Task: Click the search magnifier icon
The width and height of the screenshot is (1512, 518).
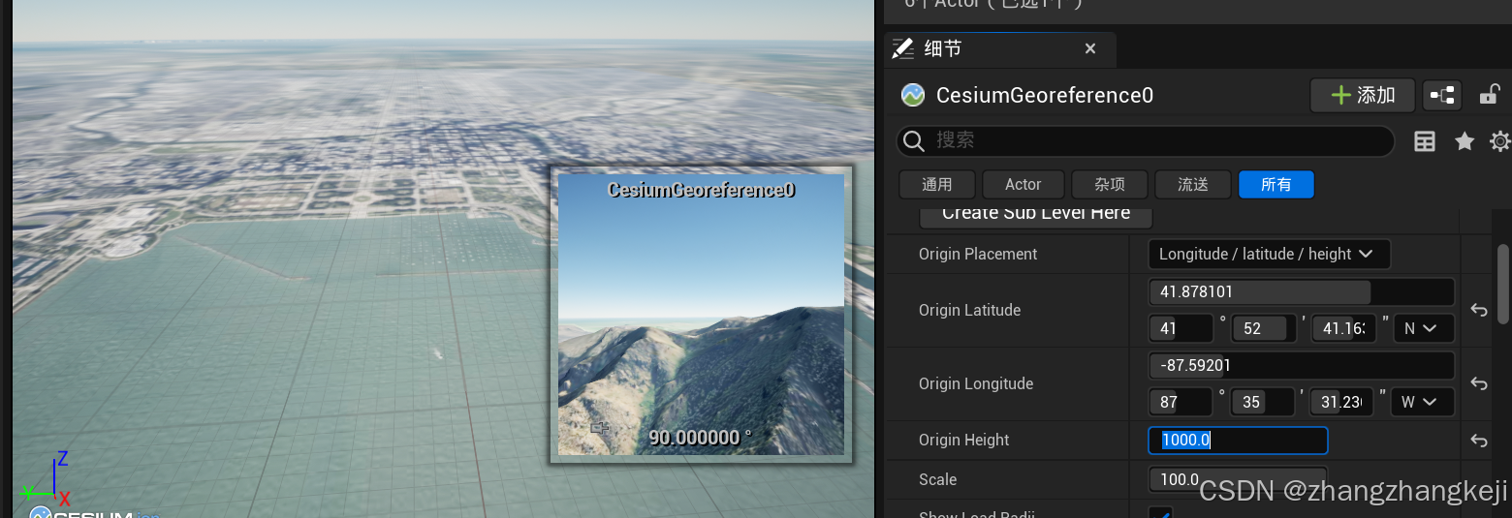Action: 914,141
